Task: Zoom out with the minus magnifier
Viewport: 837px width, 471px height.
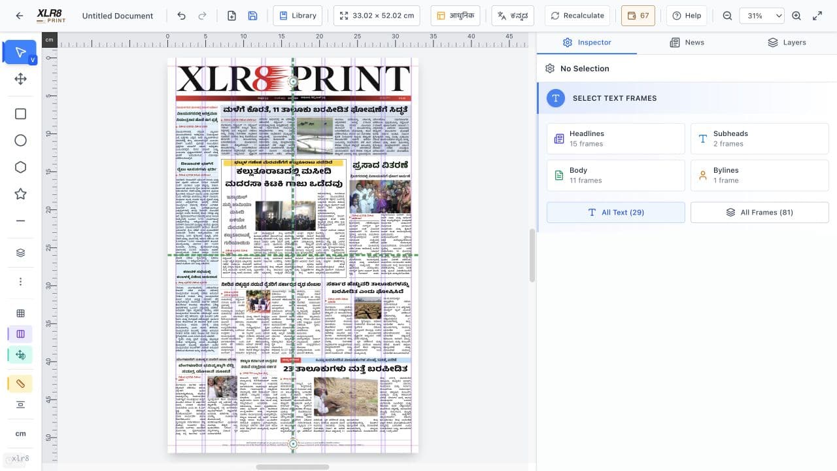Action: coord(727,16)
